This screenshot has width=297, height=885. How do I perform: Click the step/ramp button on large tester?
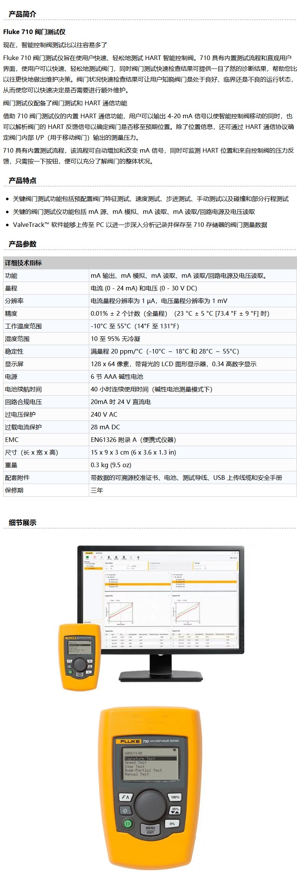click(x=126, y=797)
